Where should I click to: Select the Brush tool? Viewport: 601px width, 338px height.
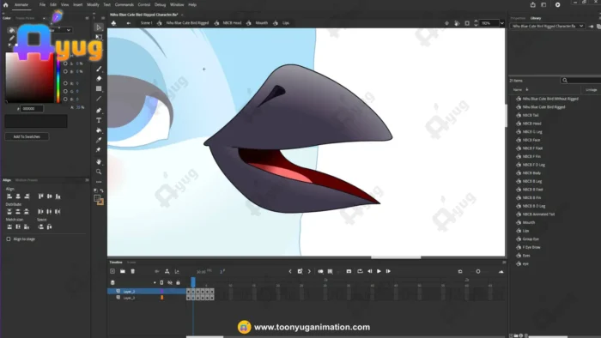tap(99, 69)
